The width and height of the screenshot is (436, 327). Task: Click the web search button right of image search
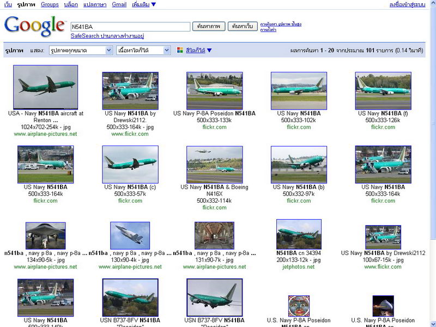click(x=243, y=26)
